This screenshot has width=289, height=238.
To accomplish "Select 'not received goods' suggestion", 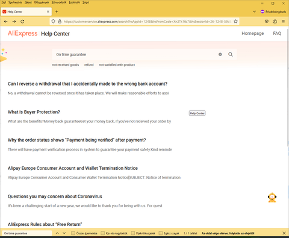I will coord(66,64).
